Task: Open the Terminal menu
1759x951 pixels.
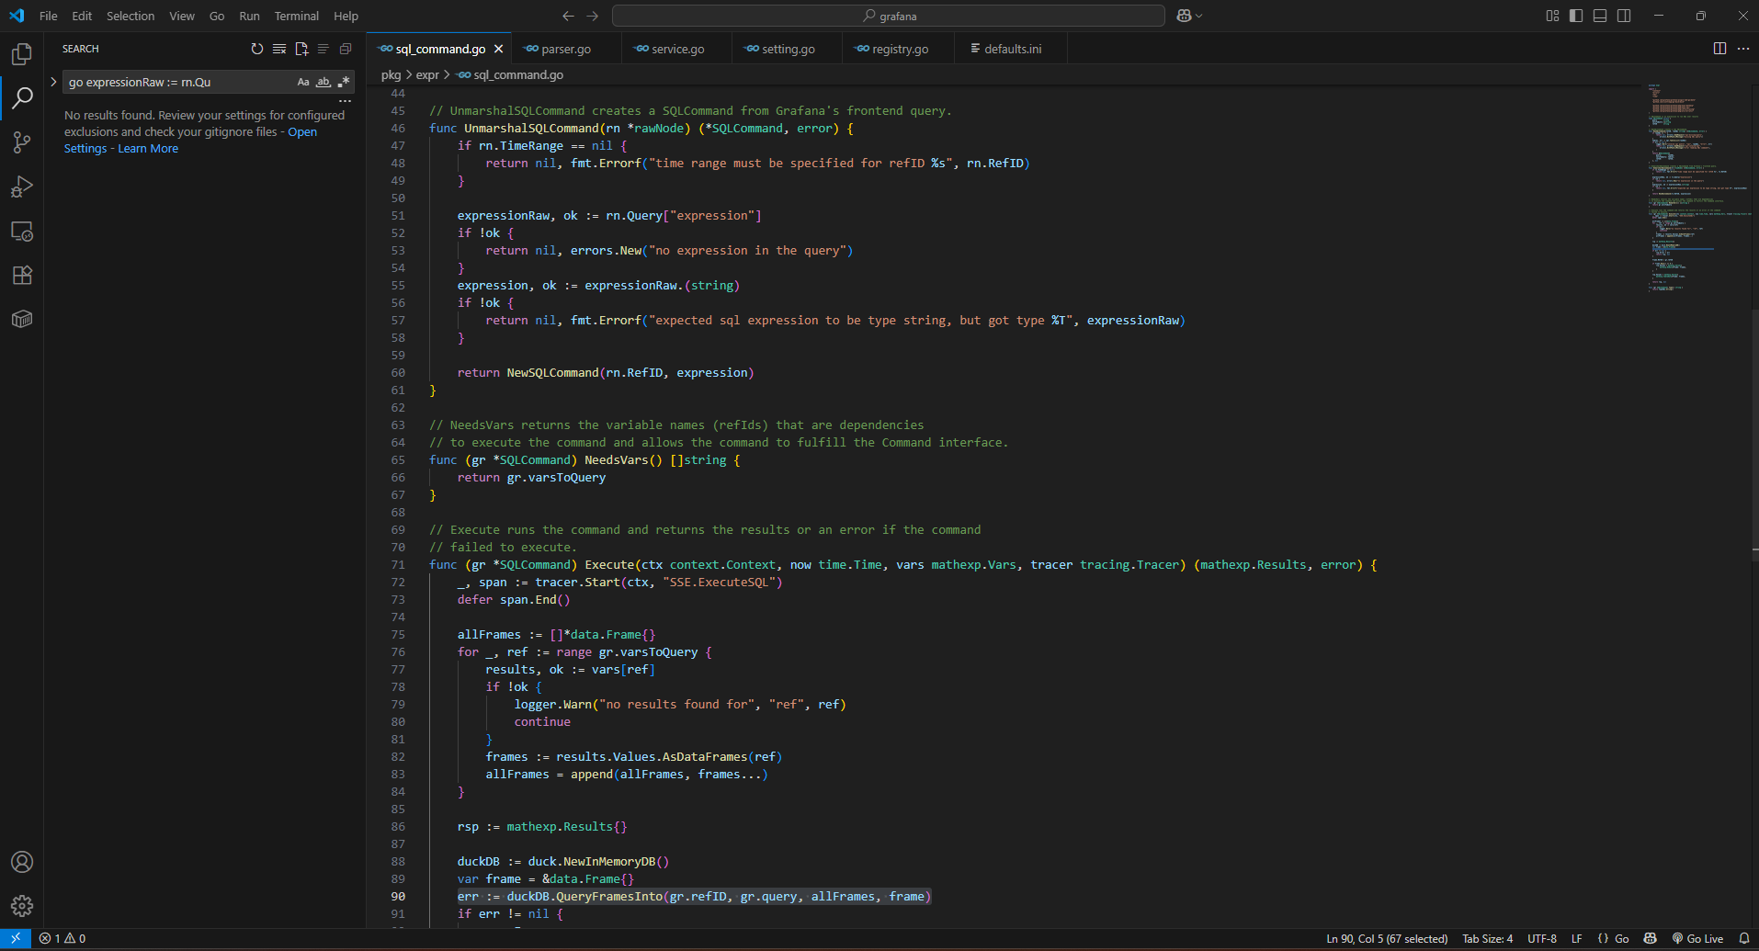Action: point(296,16)
